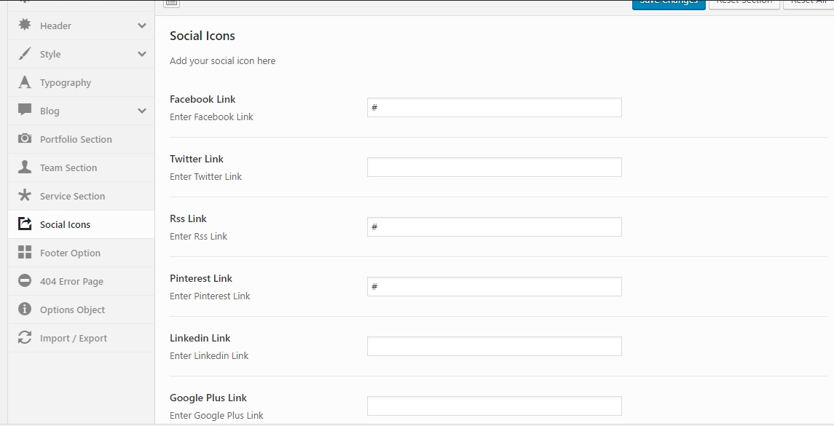Click the Save Changes button
The image size is (834, 426).
tap(669, 3)
